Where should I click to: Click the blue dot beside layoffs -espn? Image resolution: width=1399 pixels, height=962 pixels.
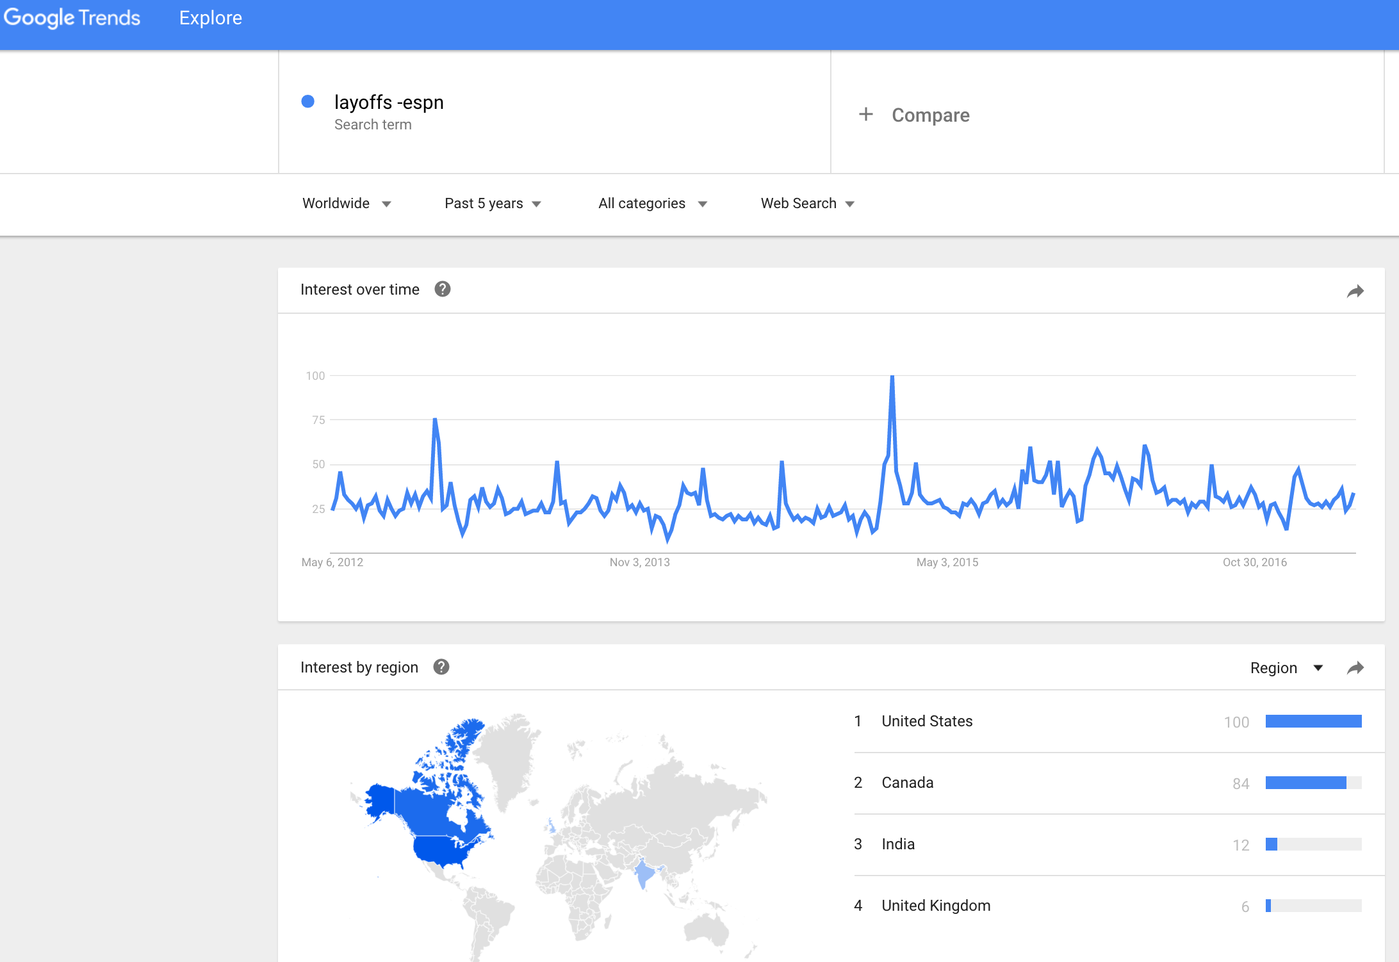point(308,102)
